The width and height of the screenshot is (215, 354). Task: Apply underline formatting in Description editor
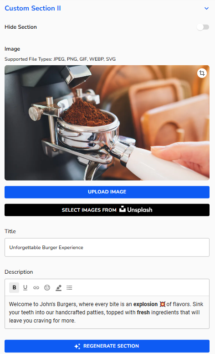pyautogui.click(x=25, y=287)
